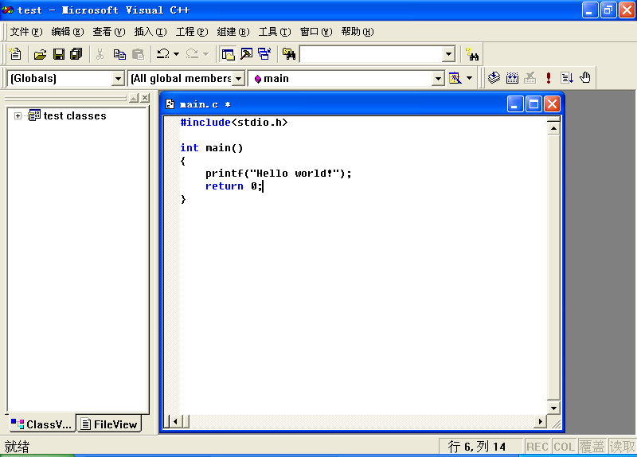Open the Find combo box dropdown

click(448, 54)
